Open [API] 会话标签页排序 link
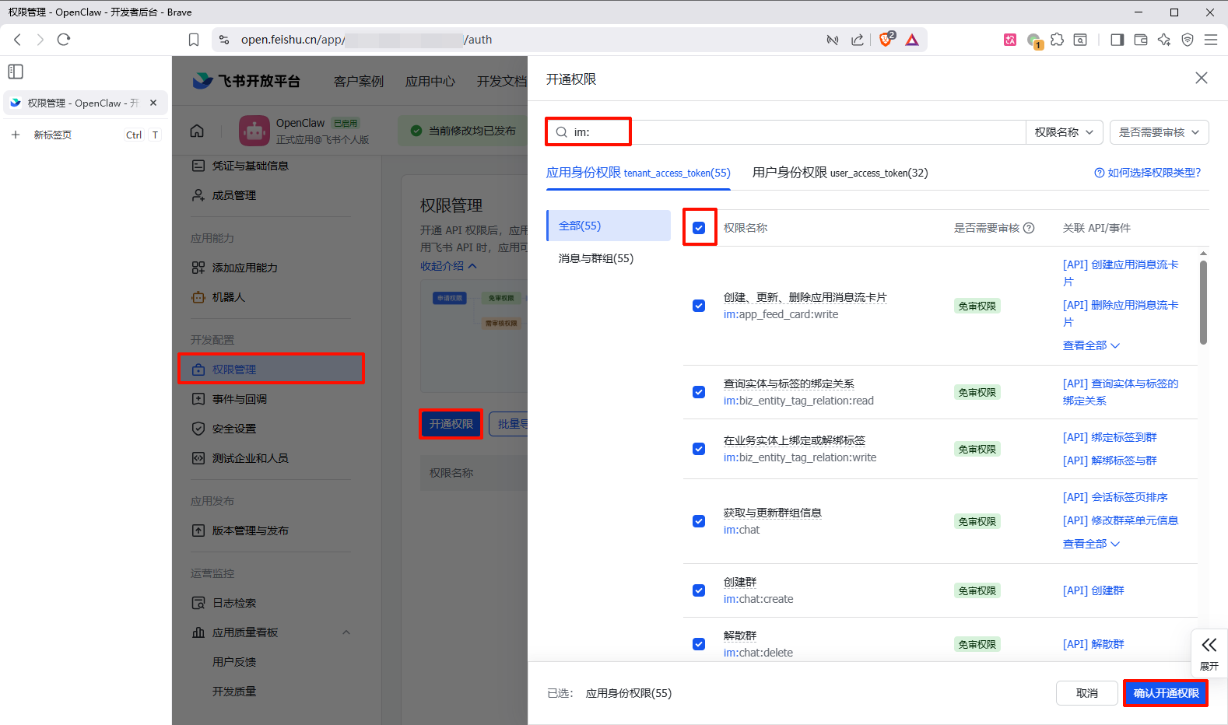Viewport: 1228px width, 725px height. click(x=1115, y=497)
